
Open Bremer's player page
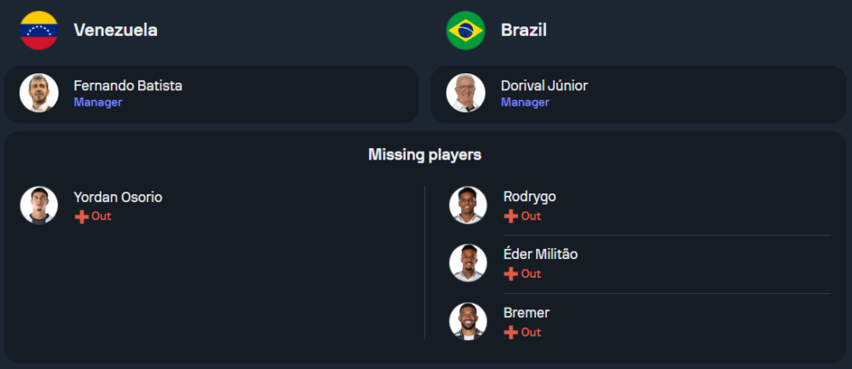coord(526,313)
